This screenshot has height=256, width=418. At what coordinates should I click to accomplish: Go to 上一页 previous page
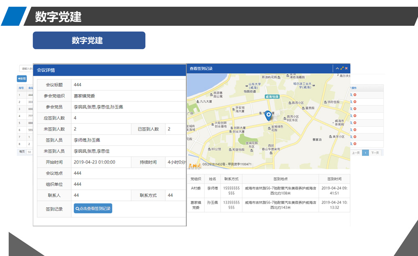point(356,153)
